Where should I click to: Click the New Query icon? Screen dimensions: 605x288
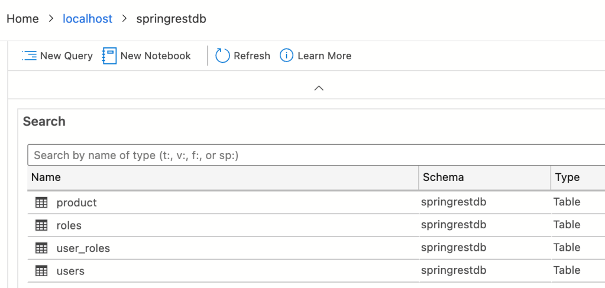click(29, 56)
